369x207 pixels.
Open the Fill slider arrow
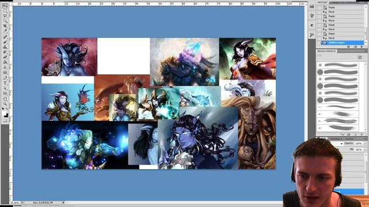coord(365,149)
